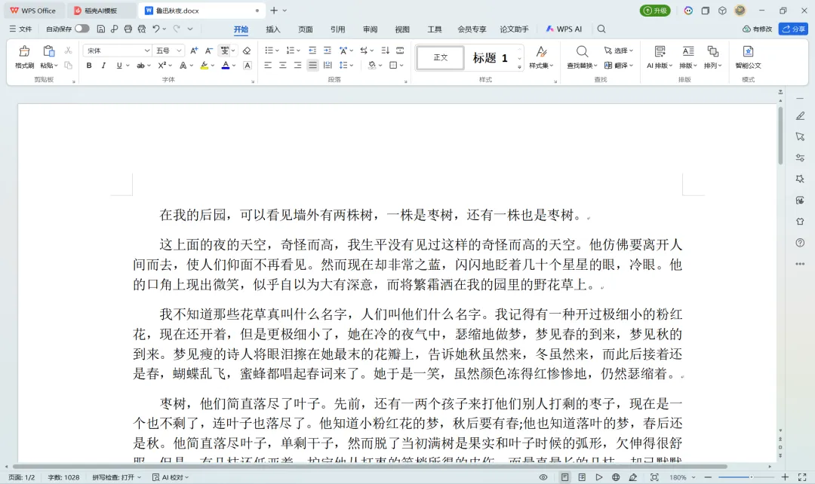Open the 文件 menu

tap(21, 29)
